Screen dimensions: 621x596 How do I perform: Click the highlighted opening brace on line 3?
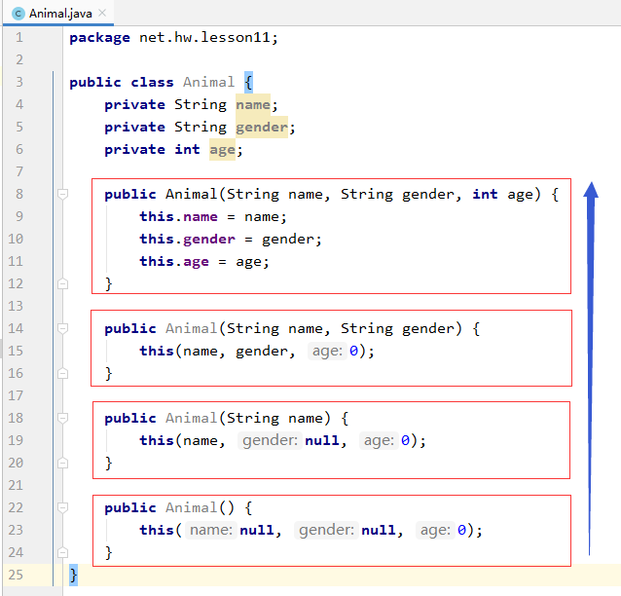248,83
